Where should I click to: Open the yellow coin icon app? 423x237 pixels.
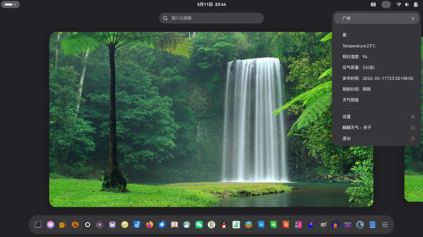124,225
